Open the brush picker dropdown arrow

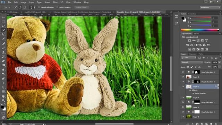coord(34,7)
